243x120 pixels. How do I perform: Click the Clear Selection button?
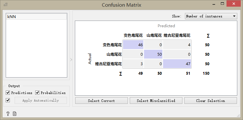(x=210, y=101)
